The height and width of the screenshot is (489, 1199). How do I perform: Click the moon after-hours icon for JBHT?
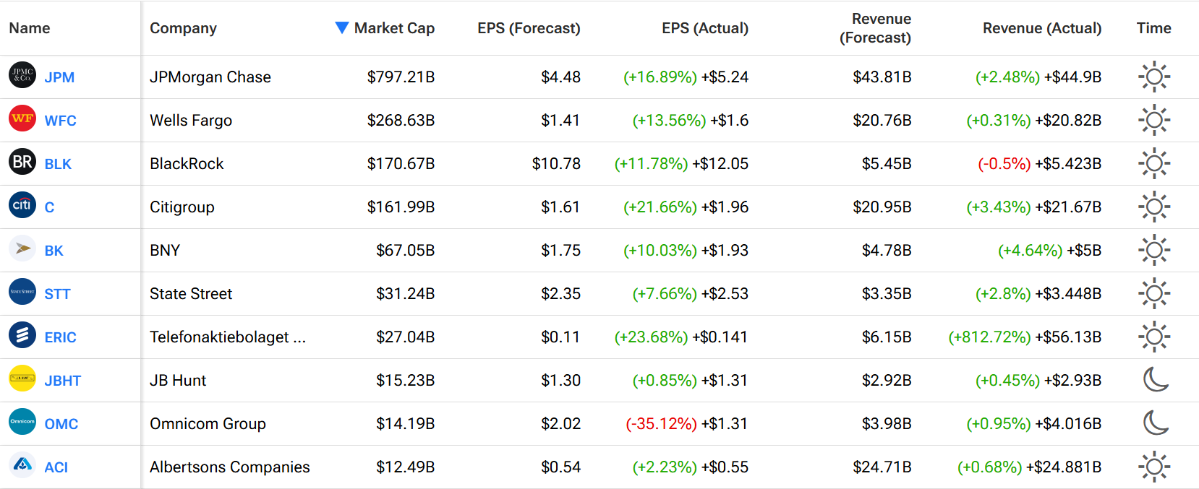pyautogui.click(x=1155, y=379)
